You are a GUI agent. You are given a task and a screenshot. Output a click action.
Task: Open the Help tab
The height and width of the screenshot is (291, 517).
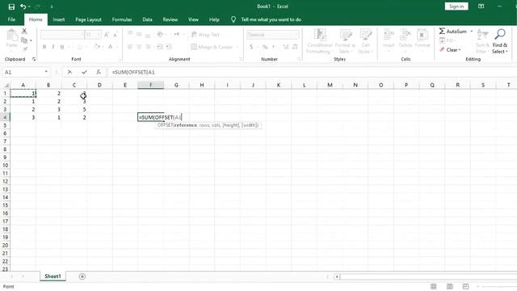(x=214, y=19)
